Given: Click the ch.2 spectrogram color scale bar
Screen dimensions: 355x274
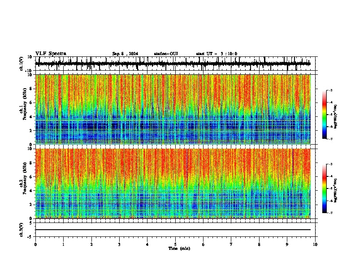Looking at the screenshot, I should pyautogui.click(x=325, y=188).
